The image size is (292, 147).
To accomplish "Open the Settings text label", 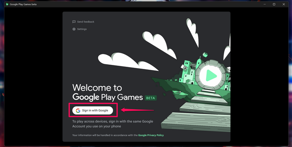I will tap(82, 29).
